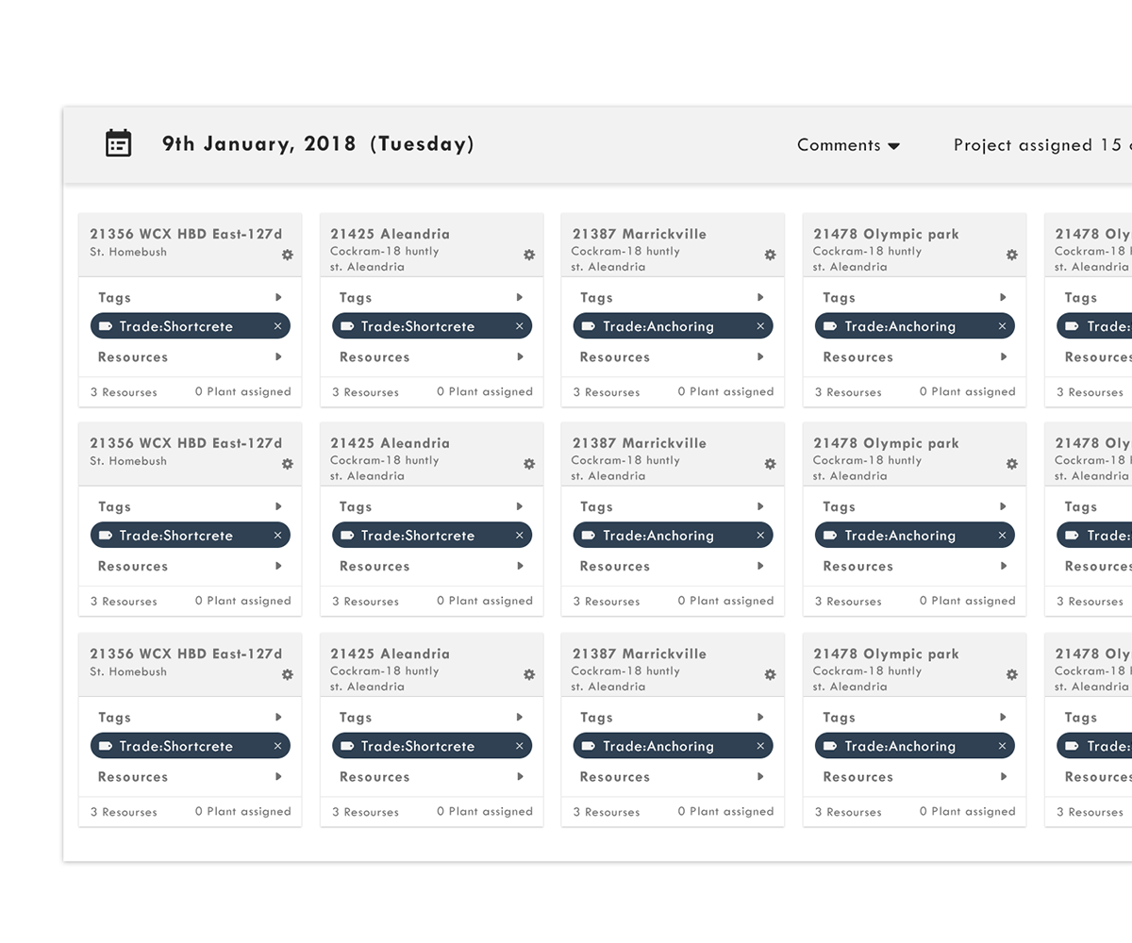Open gear settings on top-row 21387 Marrickville card
Viewport: 1132px width, 943px height.
[770, 255]
